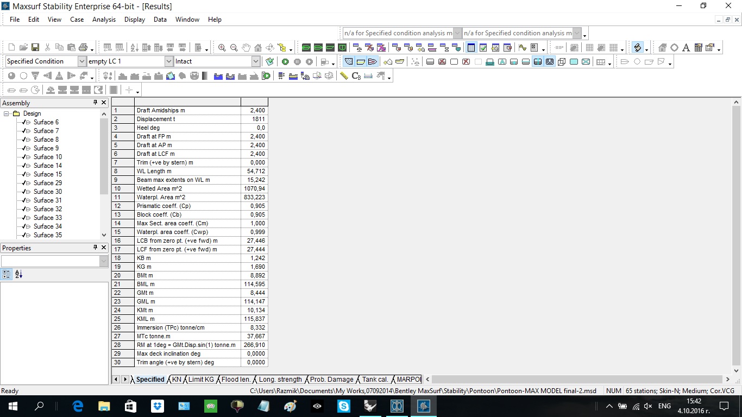
Task: Collapse the Design tree folder
Action: (x=7, y=113)
